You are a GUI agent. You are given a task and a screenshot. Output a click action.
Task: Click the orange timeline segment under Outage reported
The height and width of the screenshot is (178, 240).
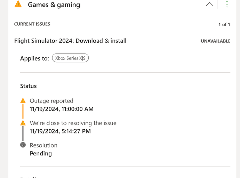[23, 112]
